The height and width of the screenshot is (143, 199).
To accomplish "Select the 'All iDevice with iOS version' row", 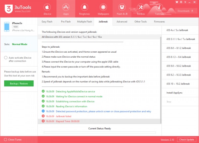I will (99, 37).
